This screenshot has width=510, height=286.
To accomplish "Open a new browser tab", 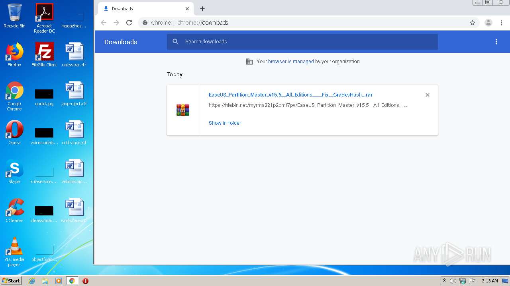I will (202, 9).
